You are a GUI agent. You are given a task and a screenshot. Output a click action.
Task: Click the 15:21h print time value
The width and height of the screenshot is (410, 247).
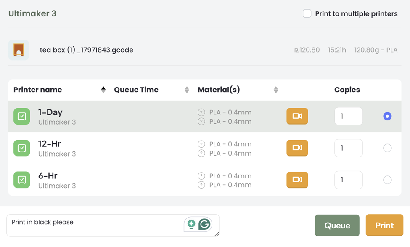pyautogui.click(x=337, y=50)
